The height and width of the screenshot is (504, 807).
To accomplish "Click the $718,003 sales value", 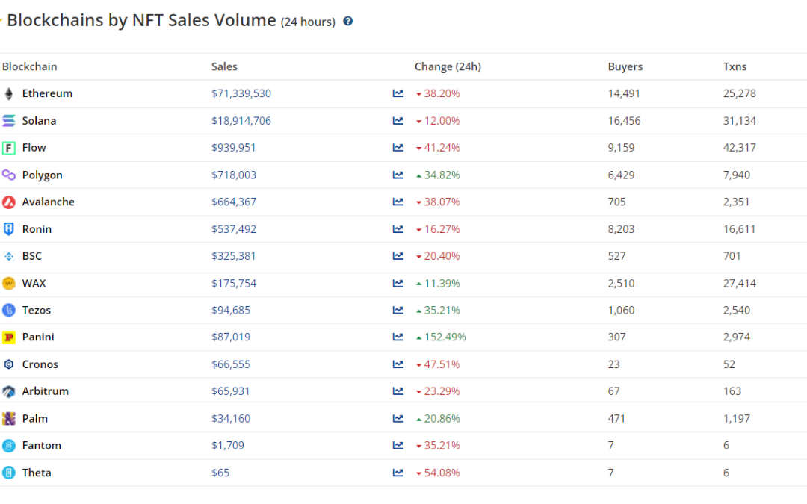I will pos(234,175).
